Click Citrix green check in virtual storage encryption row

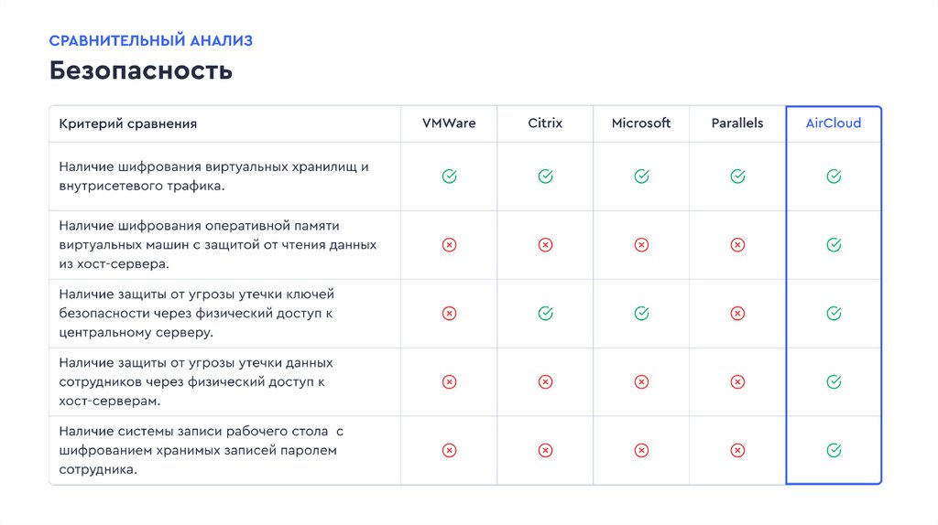pyautogui.click(x=545, y=177)
